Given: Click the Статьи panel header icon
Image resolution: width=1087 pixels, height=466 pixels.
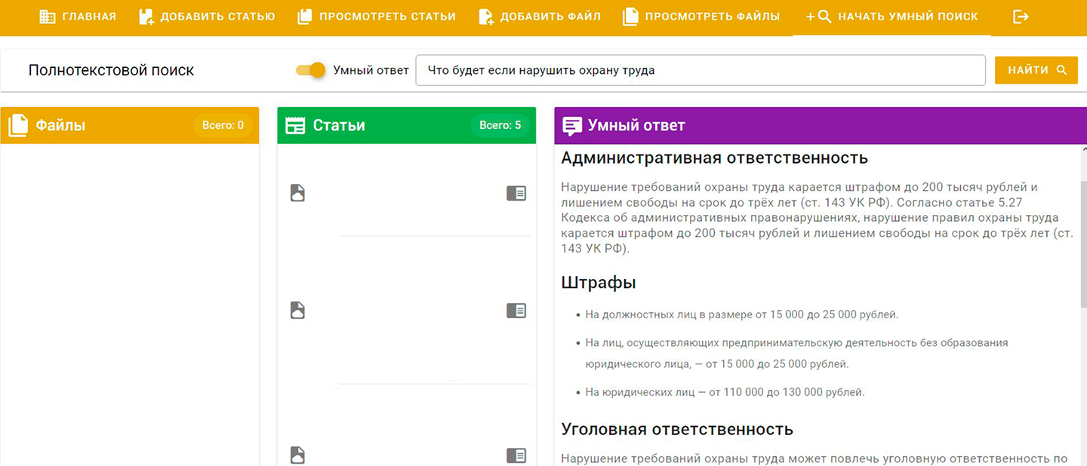Looking at the screenshot, I should click(x=295, y=125).
